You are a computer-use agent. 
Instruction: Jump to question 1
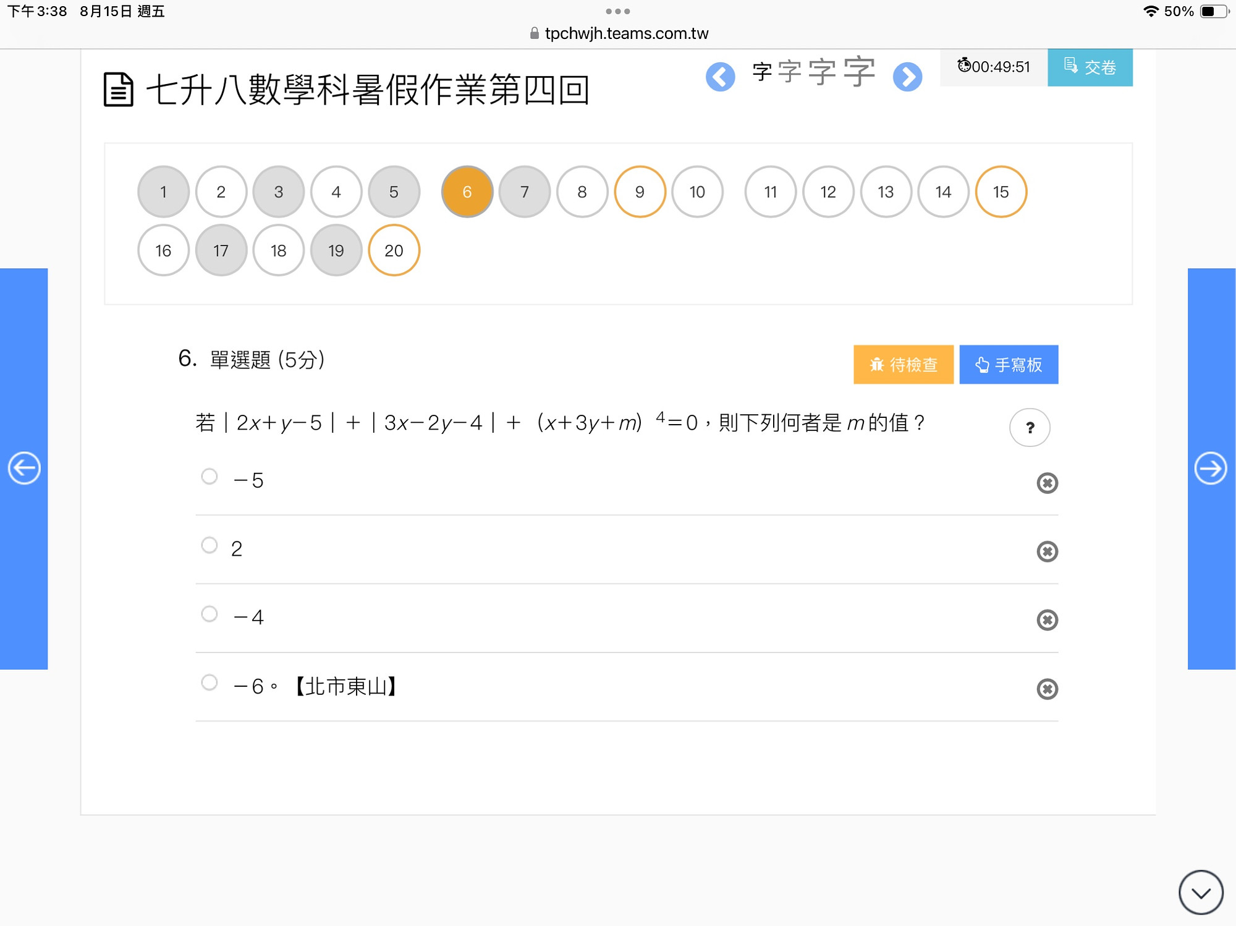(x=163, y=192)
